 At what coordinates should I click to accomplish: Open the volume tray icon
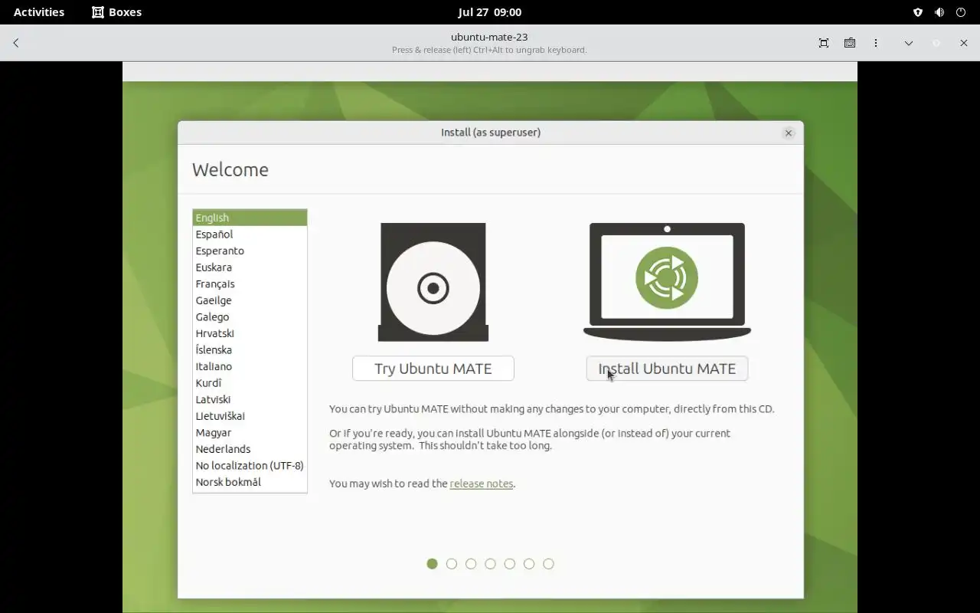pyautogui.click(x=939, y=12)
